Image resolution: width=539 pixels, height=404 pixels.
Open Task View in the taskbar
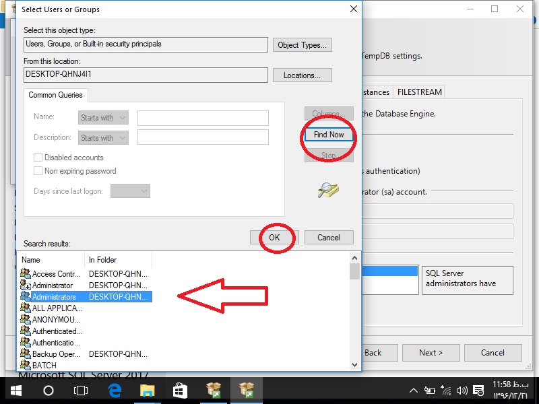[81, 390]
